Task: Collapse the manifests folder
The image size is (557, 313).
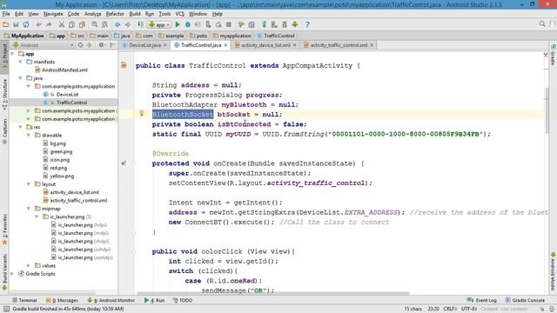Action: click(21, 62)
